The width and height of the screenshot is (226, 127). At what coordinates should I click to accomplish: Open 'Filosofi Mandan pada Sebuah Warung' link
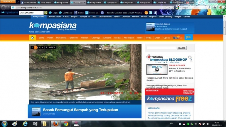tap(124, 13)
